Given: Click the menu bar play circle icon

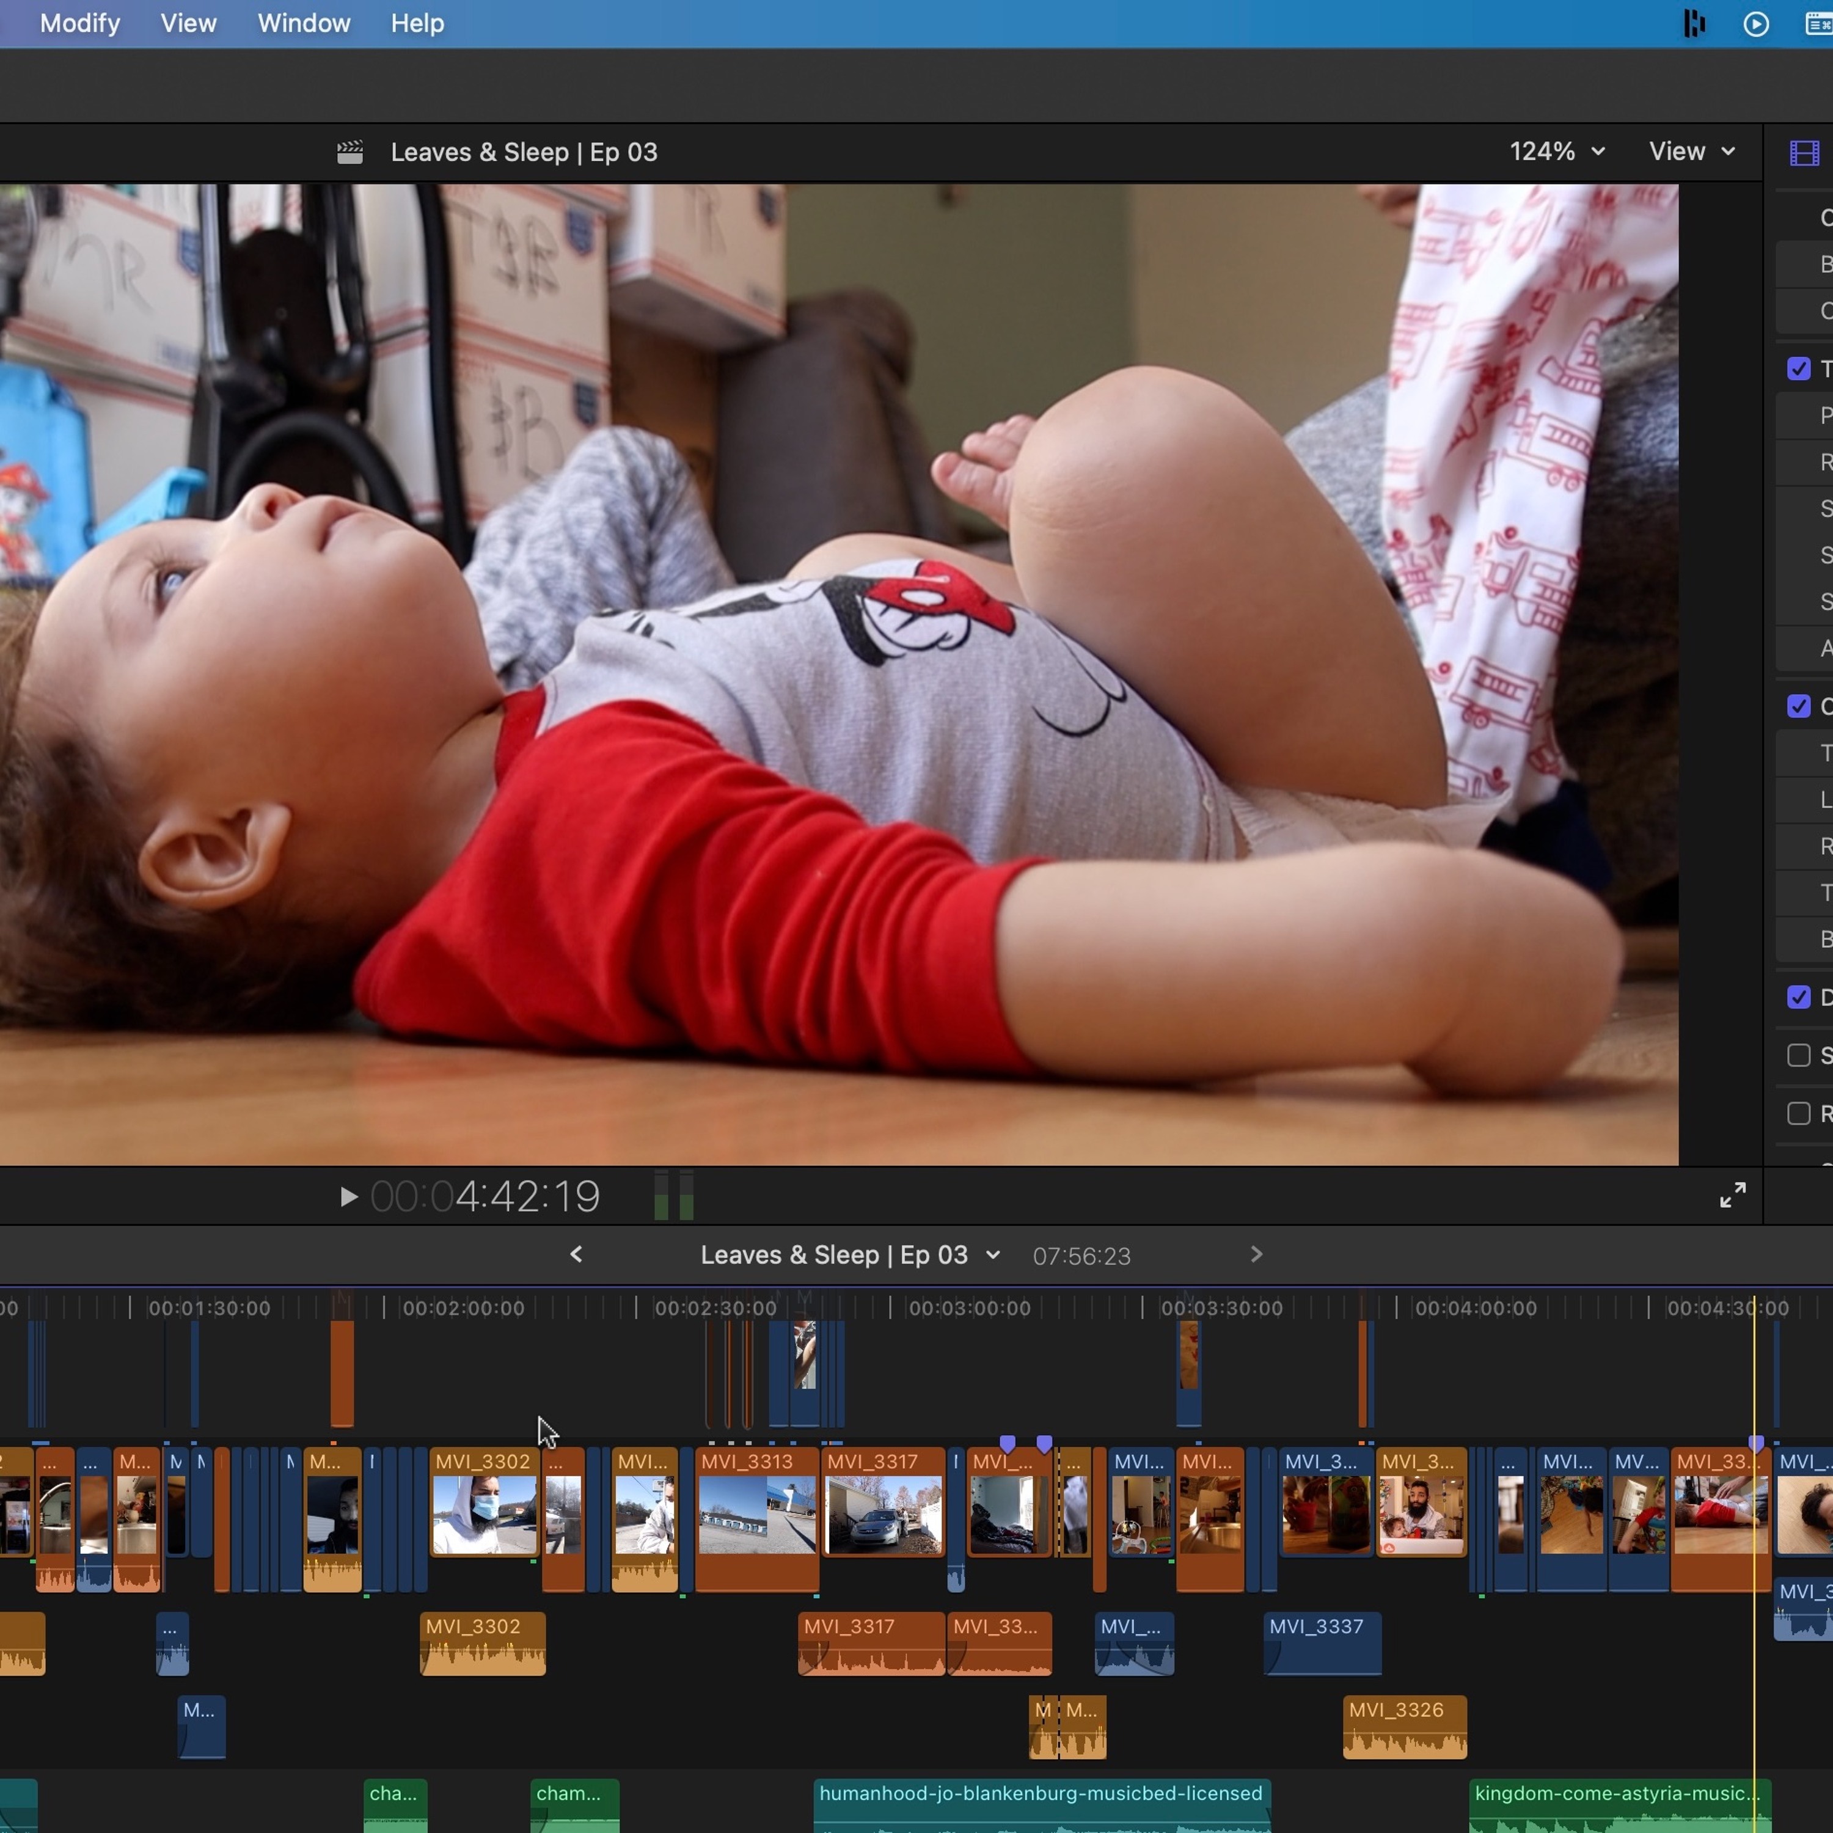Looking at the screenshot, I should [1756, 24].
